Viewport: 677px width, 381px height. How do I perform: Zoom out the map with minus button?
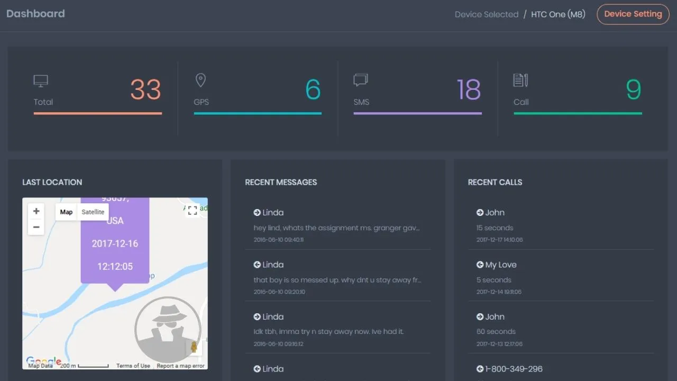(36, 227)
